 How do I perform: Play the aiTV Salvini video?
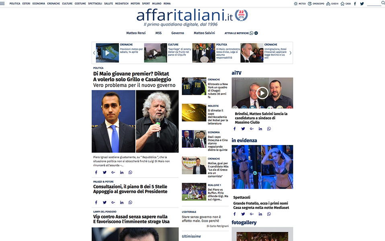click(262, 93)
